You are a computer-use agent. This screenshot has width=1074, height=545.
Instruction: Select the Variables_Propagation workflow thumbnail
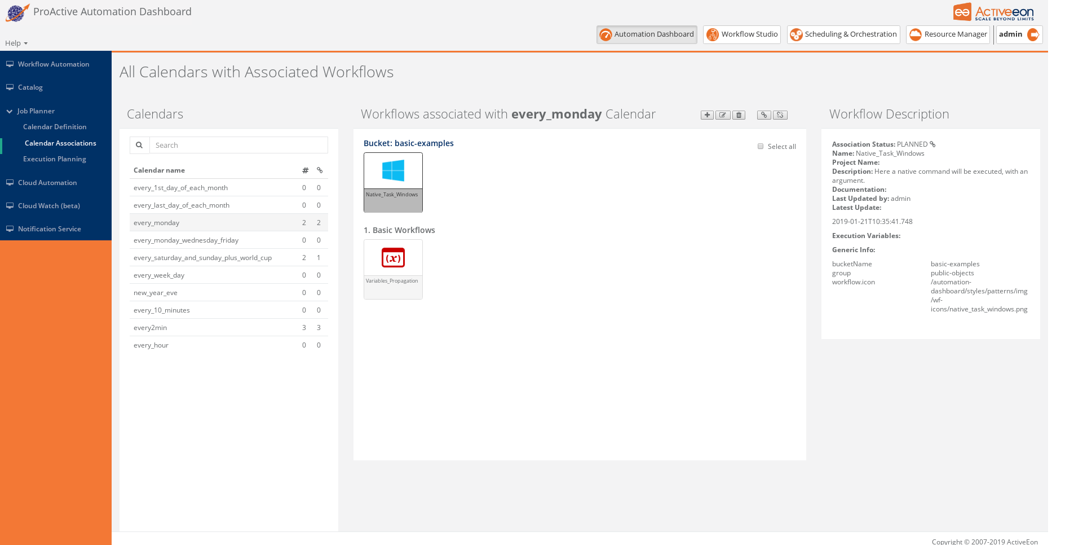(393, 269)
